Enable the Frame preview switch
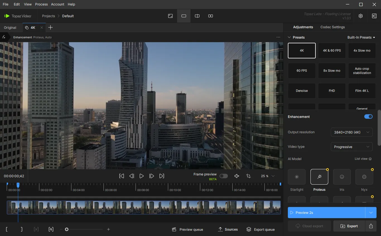This screenshot has width=381, height=236. (223, 176)
